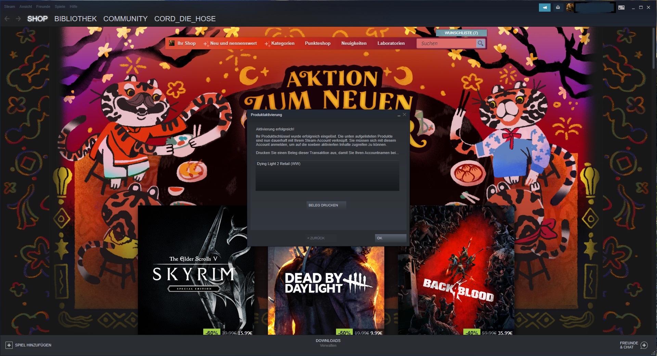Open the Freunde menu
The image size is (657, 356).
point(43,7)
